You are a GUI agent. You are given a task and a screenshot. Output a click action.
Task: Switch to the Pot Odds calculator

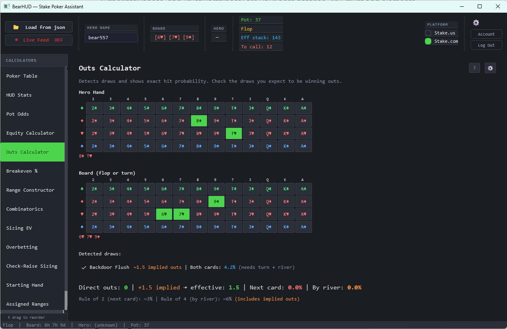[x=33, y=114]
